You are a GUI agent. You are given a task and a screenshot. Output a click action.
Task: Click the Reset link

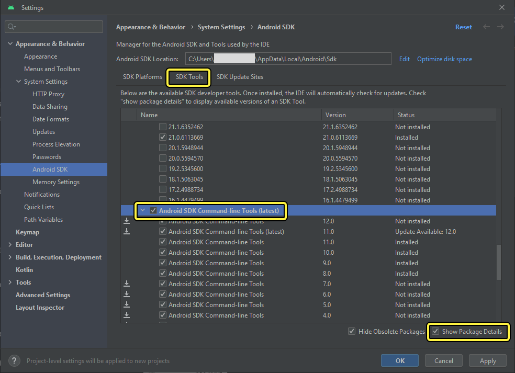pos(463,27)
